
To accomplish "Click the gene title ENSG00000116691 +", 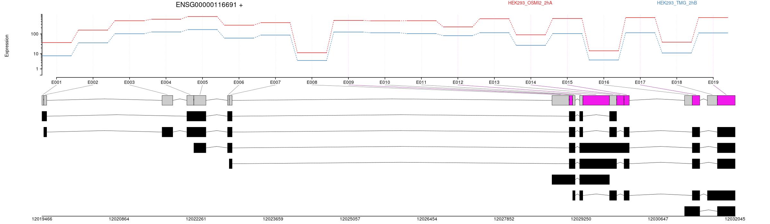I will 209,5.
